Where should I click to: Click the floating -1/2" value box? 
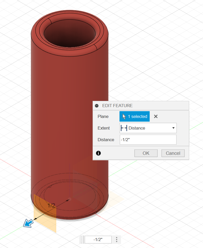(x=98, y=240)
